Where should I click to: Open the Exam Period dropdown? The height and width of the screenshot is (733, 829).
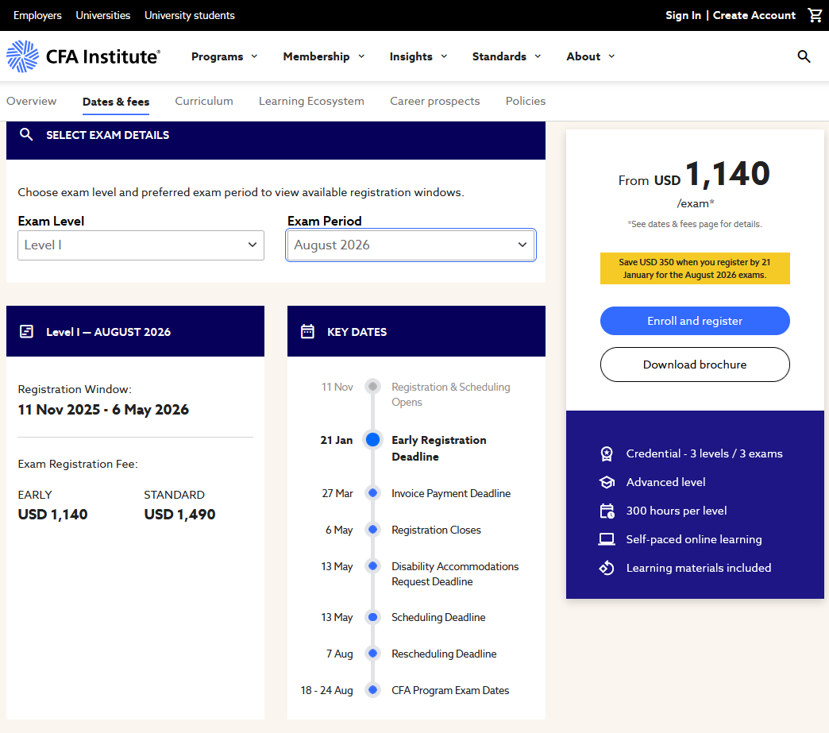coord(411,245)
